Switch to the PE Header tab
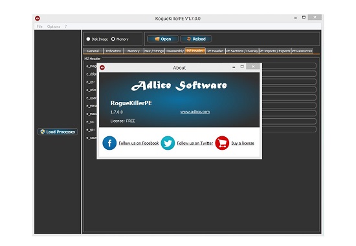Viewport: 356px width, 246px height. [215, 51]
